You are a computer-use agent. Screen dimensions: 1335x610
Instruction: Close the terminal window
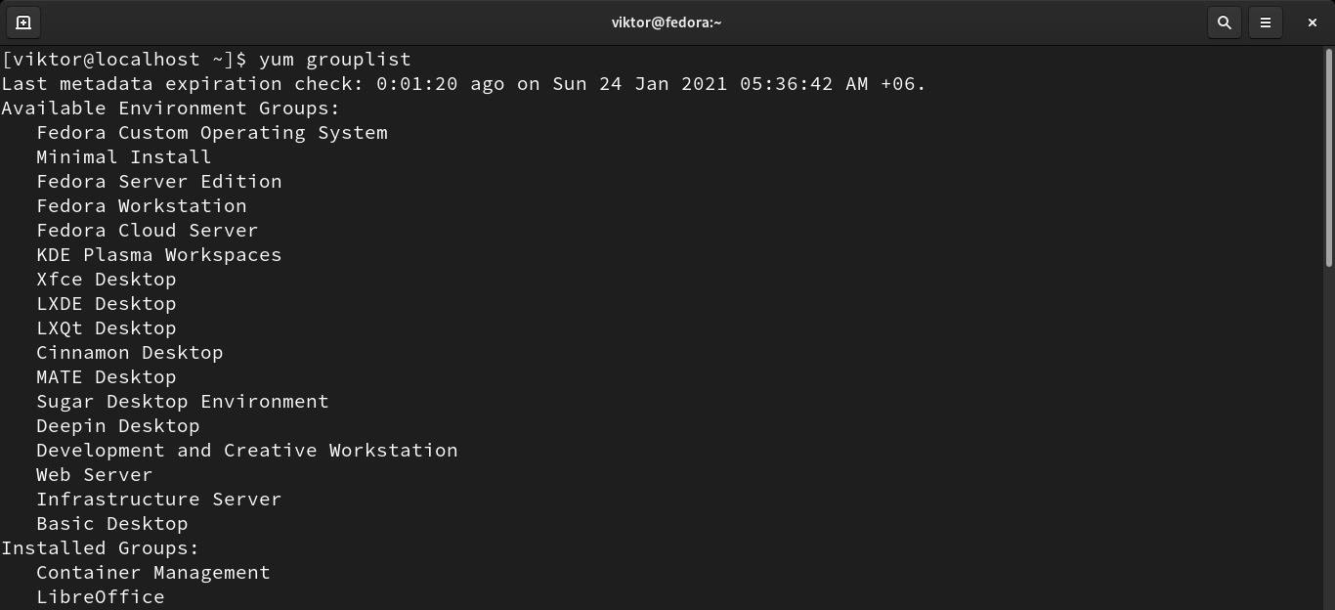coord(1313,22)
